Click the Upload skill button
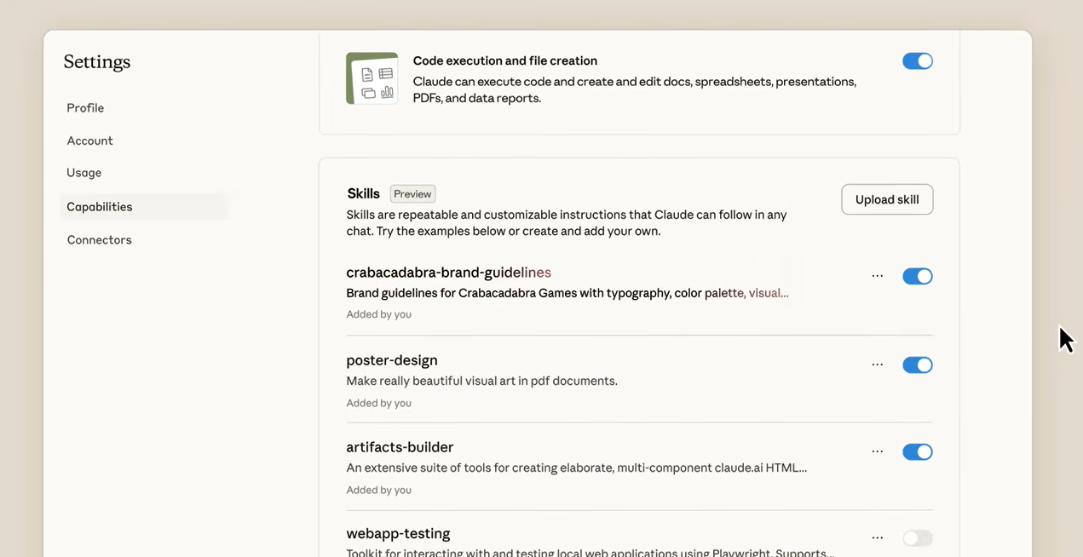 (886, 199)
